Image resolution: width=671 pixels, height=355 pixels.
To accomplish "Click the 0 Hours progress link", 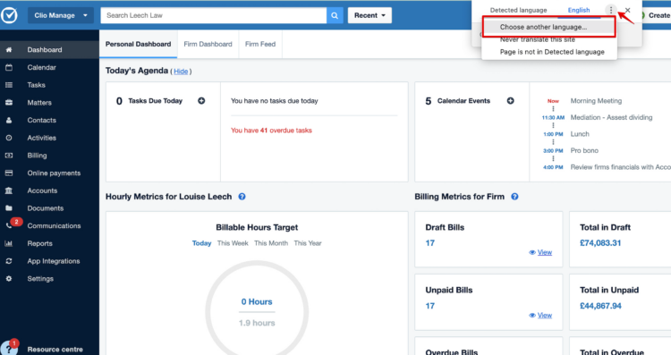I will (257, 301).
